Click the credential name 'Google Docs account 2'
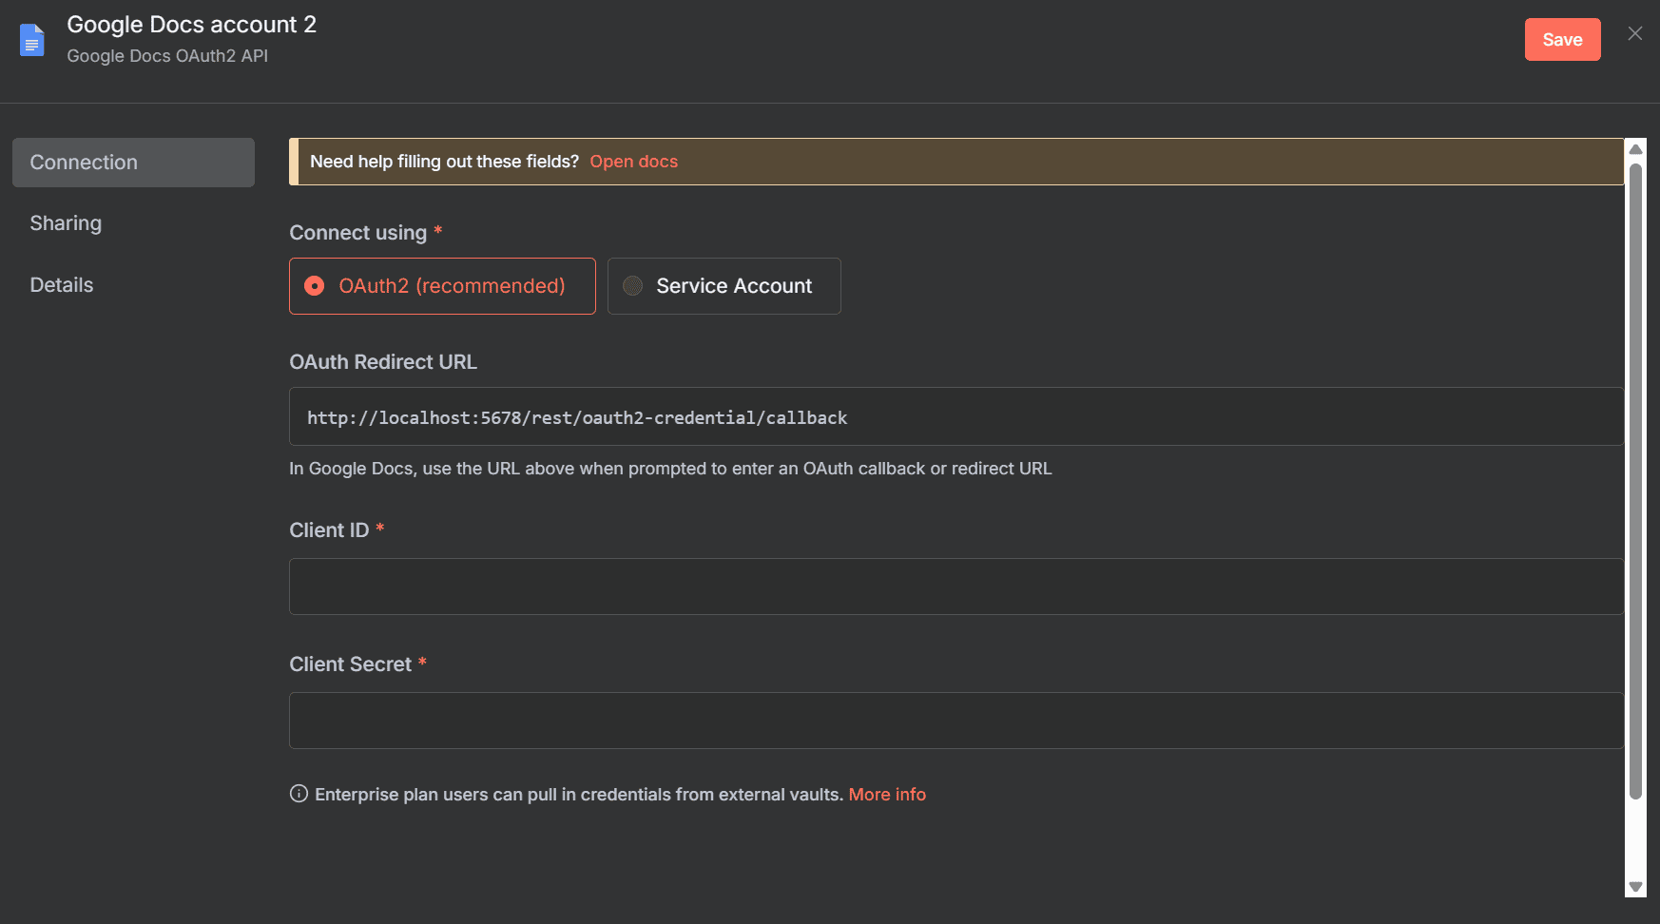Viewport: 1660px width, 924px height. [191, 25]
